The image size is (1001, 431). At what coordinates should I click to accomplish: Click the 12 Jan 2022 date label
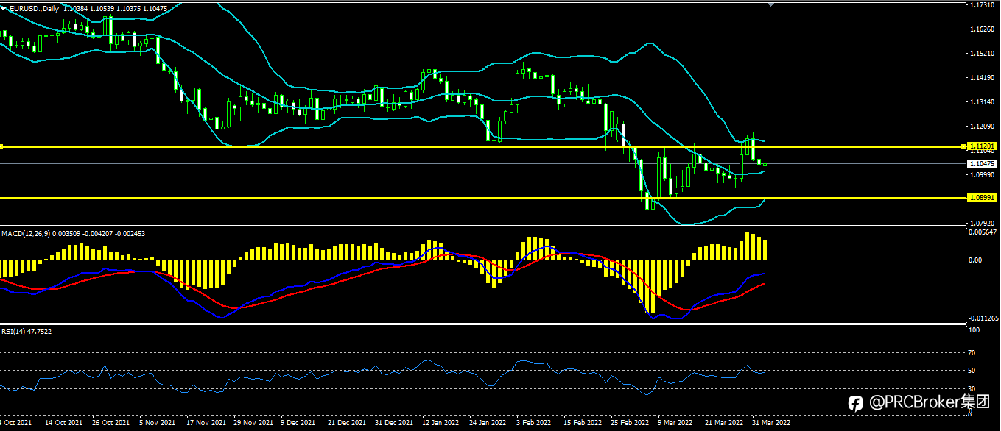tap(440, 423)
